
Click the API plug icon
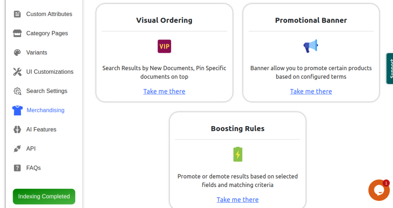click(x=17, y=149)
